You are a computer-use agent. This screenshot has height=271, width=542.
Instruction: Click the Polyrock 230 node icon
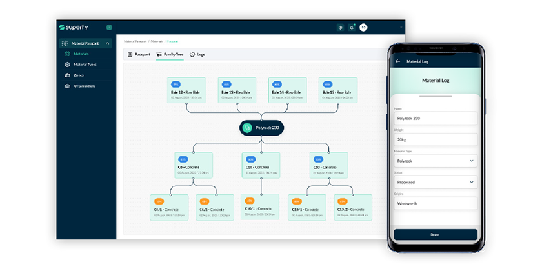[x=246, y=128]
